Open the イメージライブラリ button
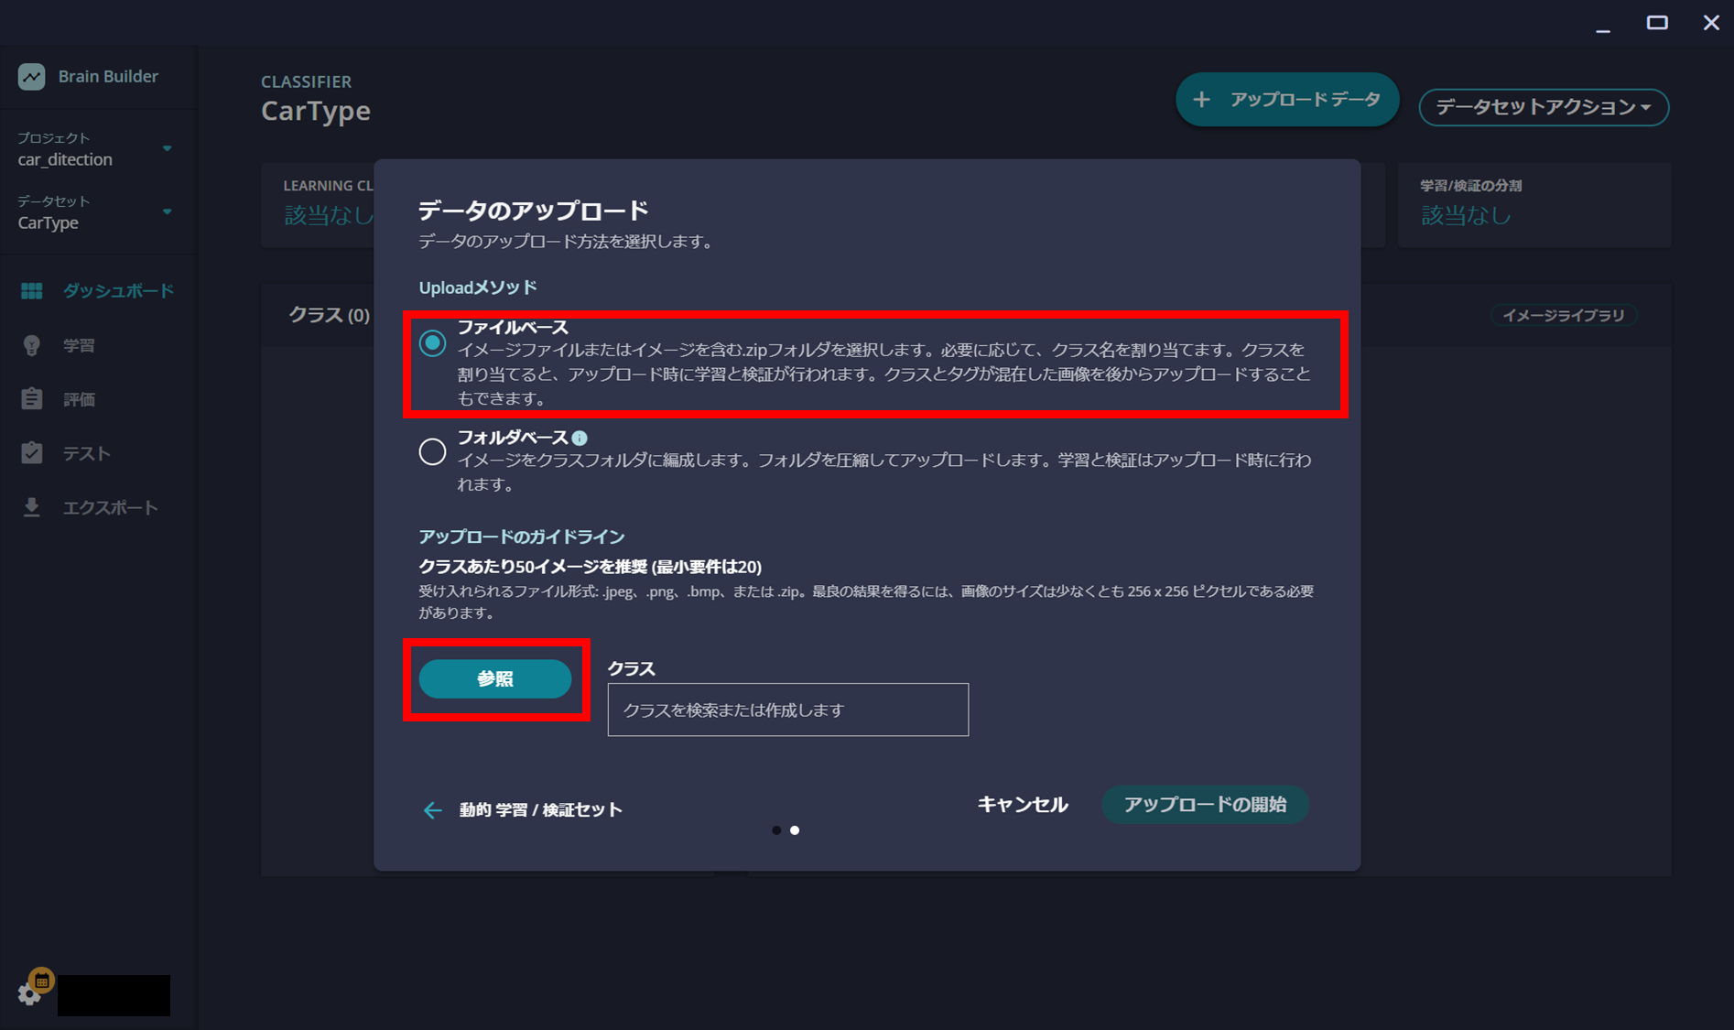 click(1564, 316)
